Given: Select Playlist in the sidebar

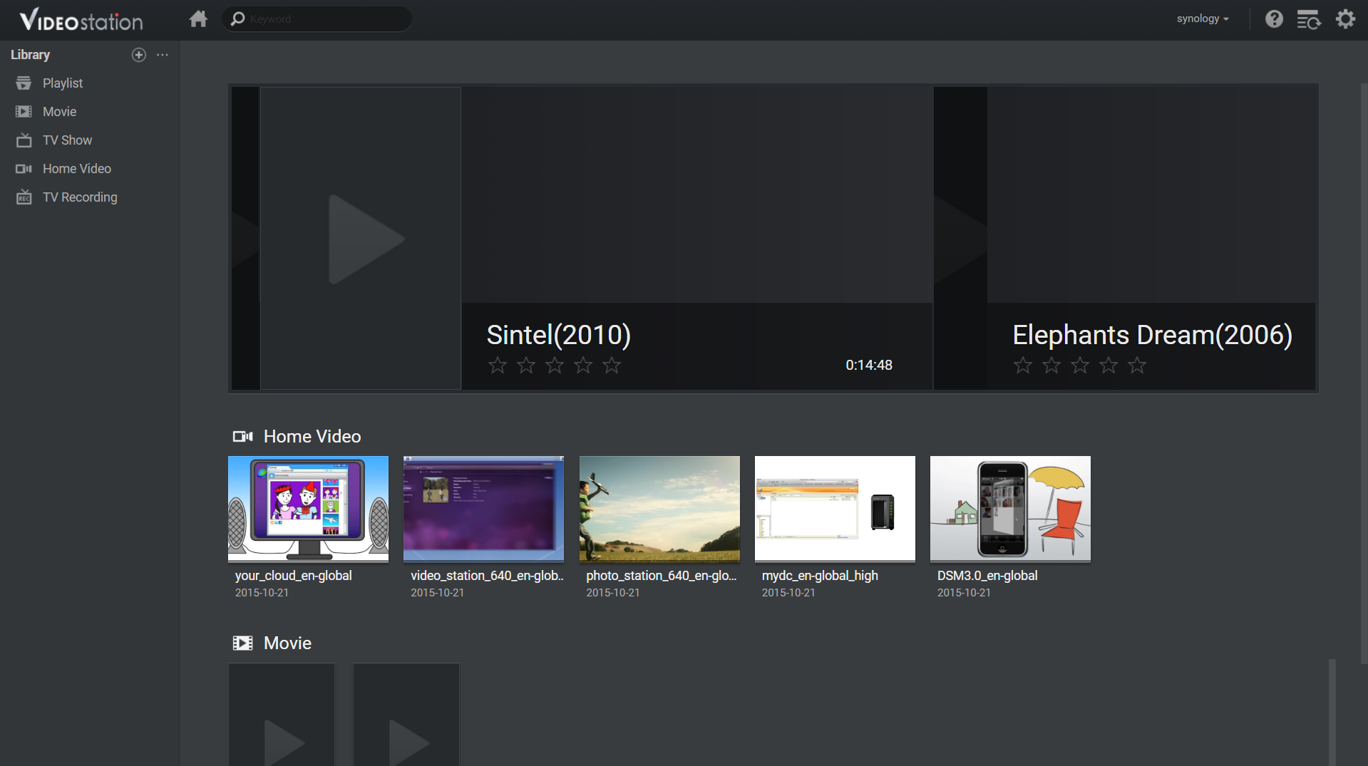Looking at the screenshot, I should click(89, 83).
